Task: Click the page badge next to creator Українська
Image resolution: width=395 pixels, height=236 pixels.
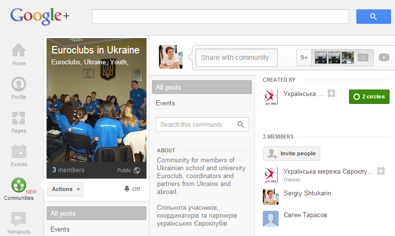Action: [331, 94]
